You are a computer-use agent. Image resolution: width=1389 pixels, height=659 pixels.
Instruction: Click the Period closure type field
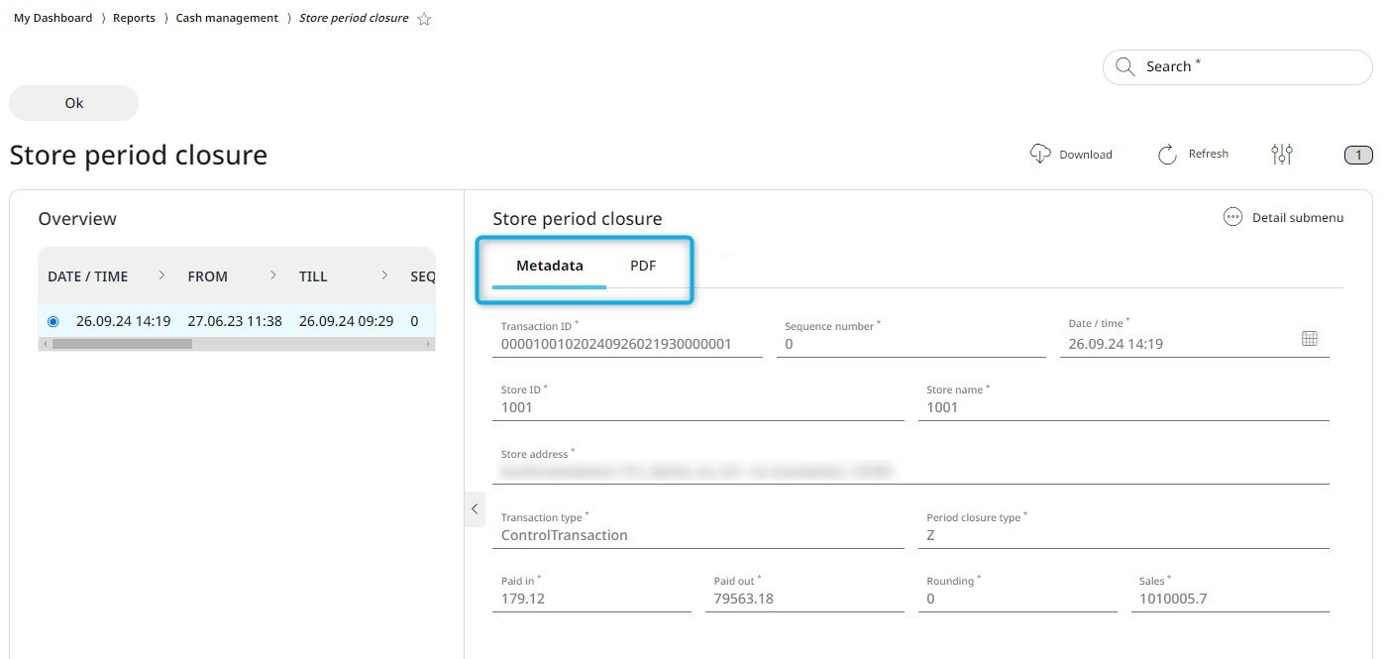point(1123,528)
